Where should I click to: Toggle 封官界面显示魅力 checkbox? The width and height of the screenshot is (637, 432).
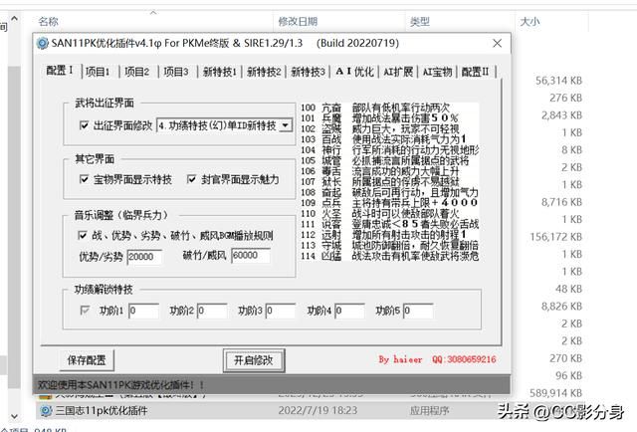point(191,179)
